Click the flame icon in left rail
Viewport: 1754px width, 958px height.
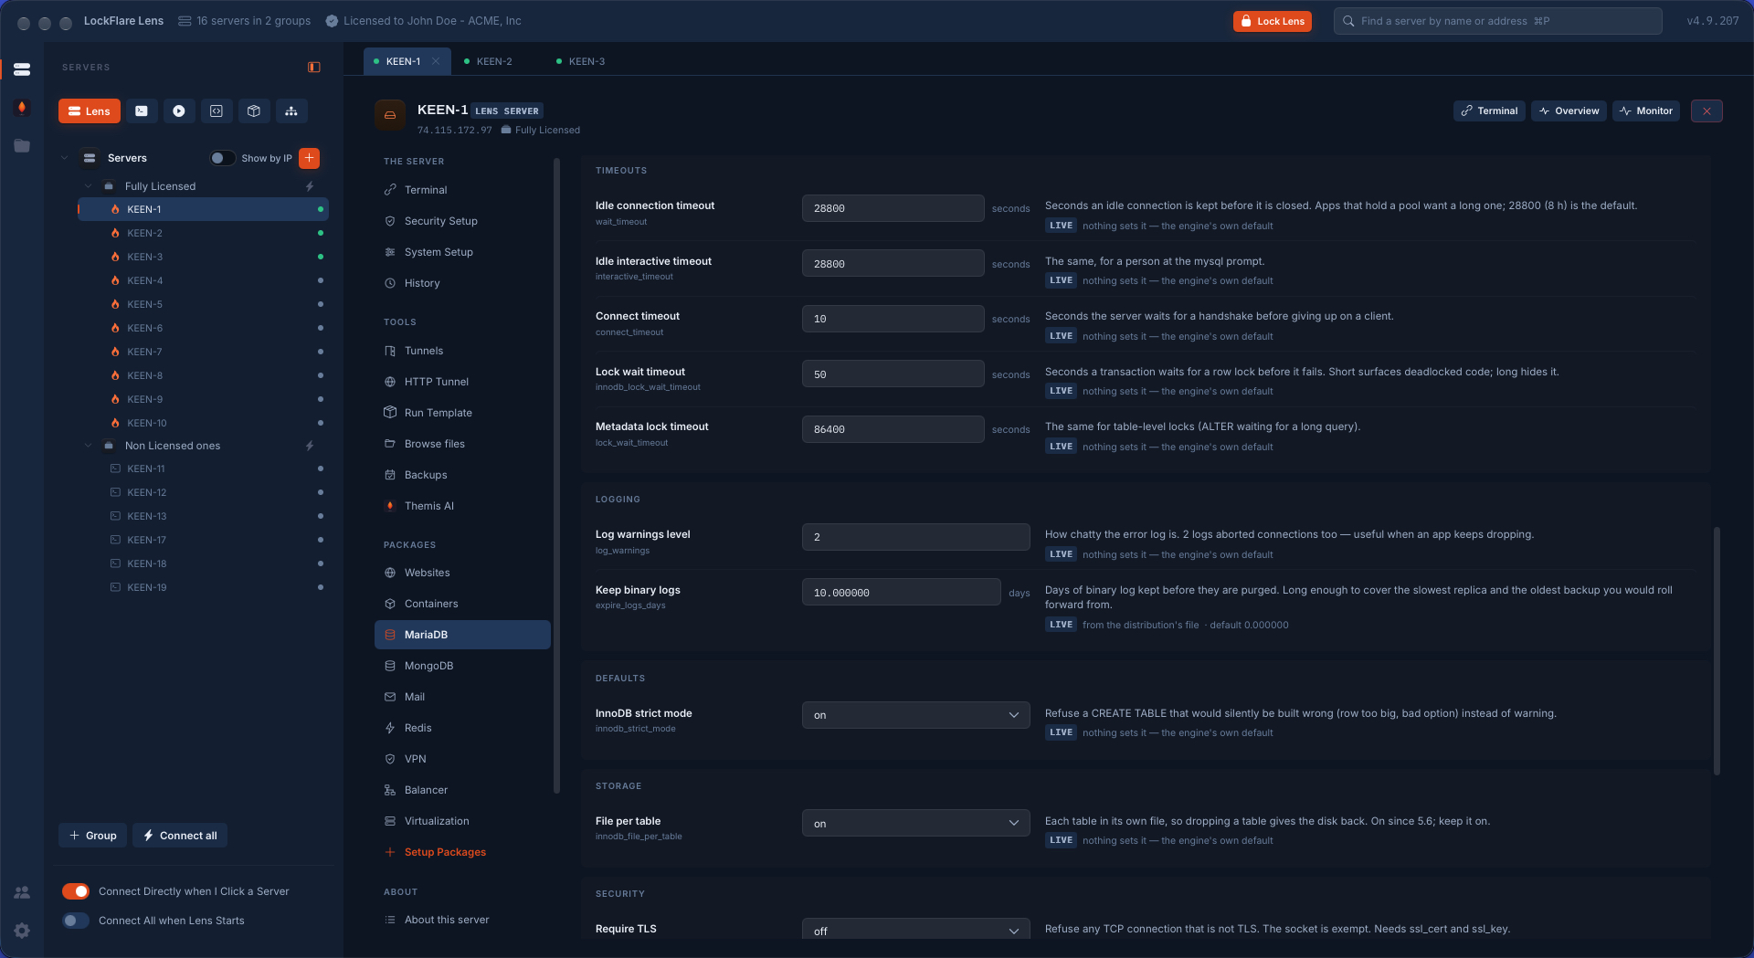(x=22, y=108)
